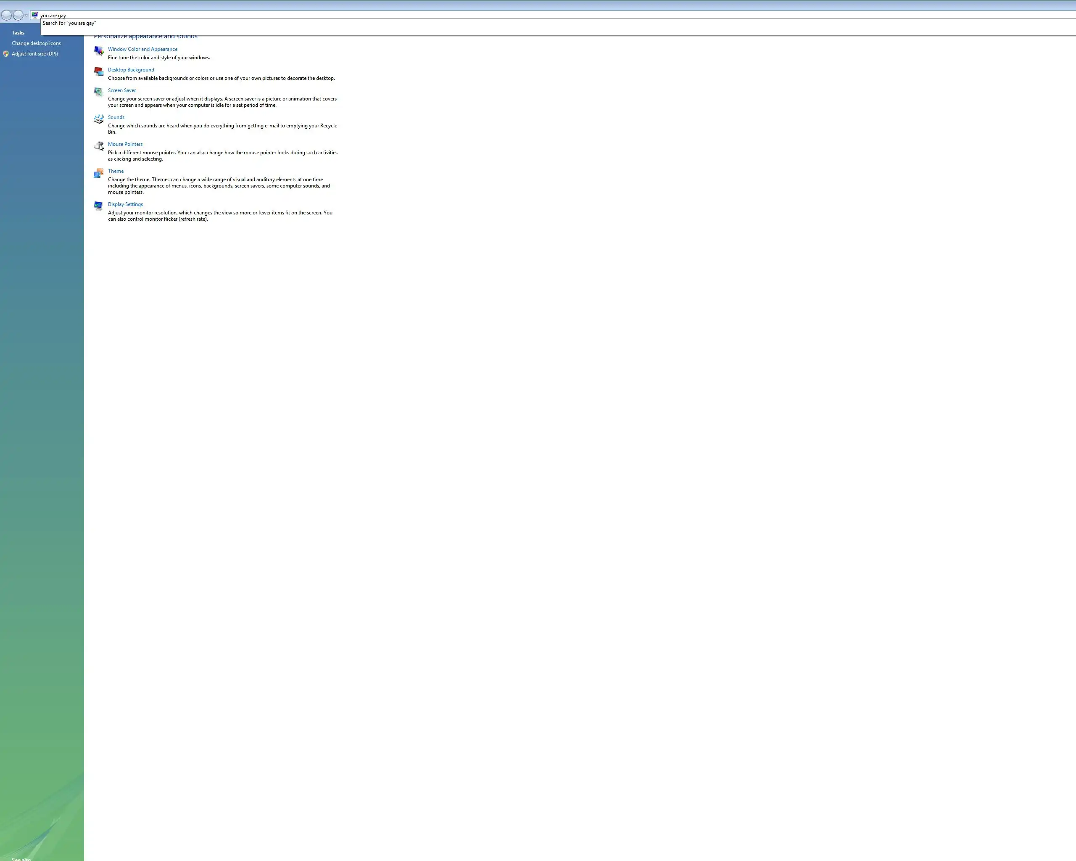Click the UAC shield beside Adjust font size
Viewport: 1076px width, 861px height.
pos(6,54)
